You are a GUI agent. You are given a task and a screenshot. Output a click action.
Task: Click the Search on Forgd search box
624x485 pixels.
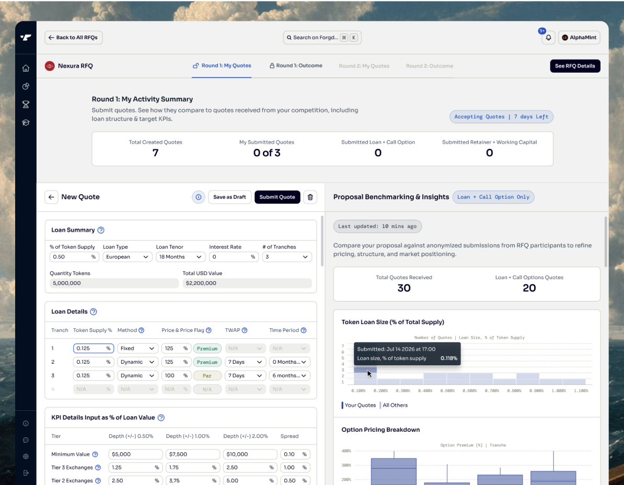(x=322, y=38)
